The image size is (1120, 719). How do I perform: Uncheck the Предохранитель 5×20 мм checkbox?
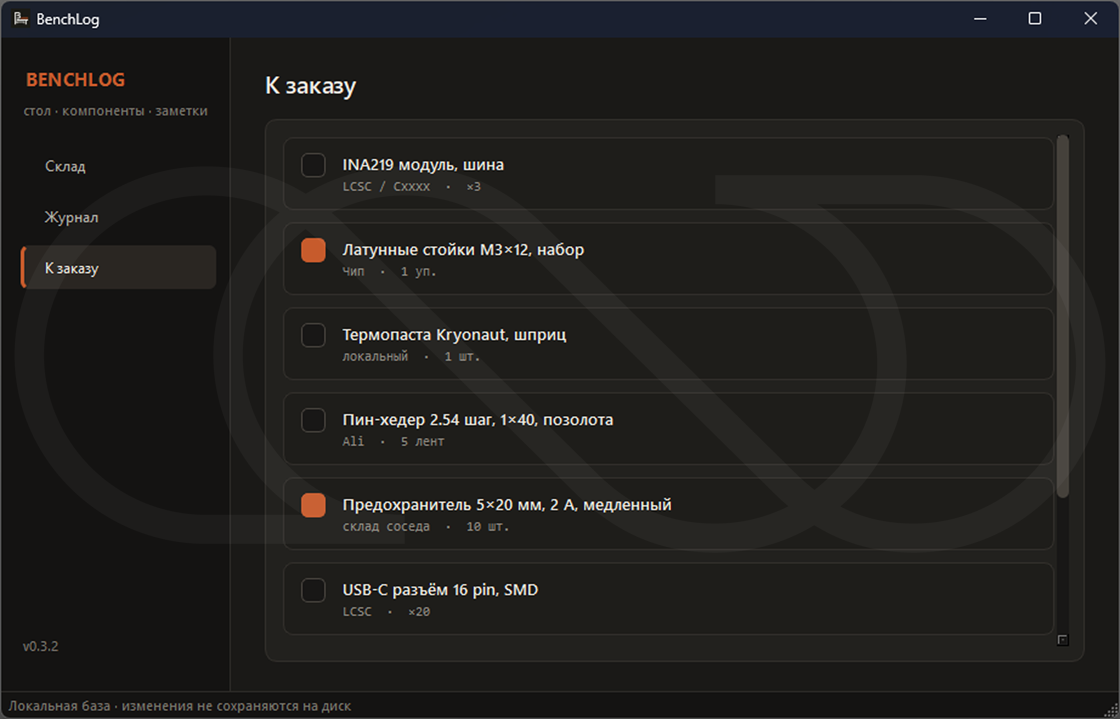point(313,505)
